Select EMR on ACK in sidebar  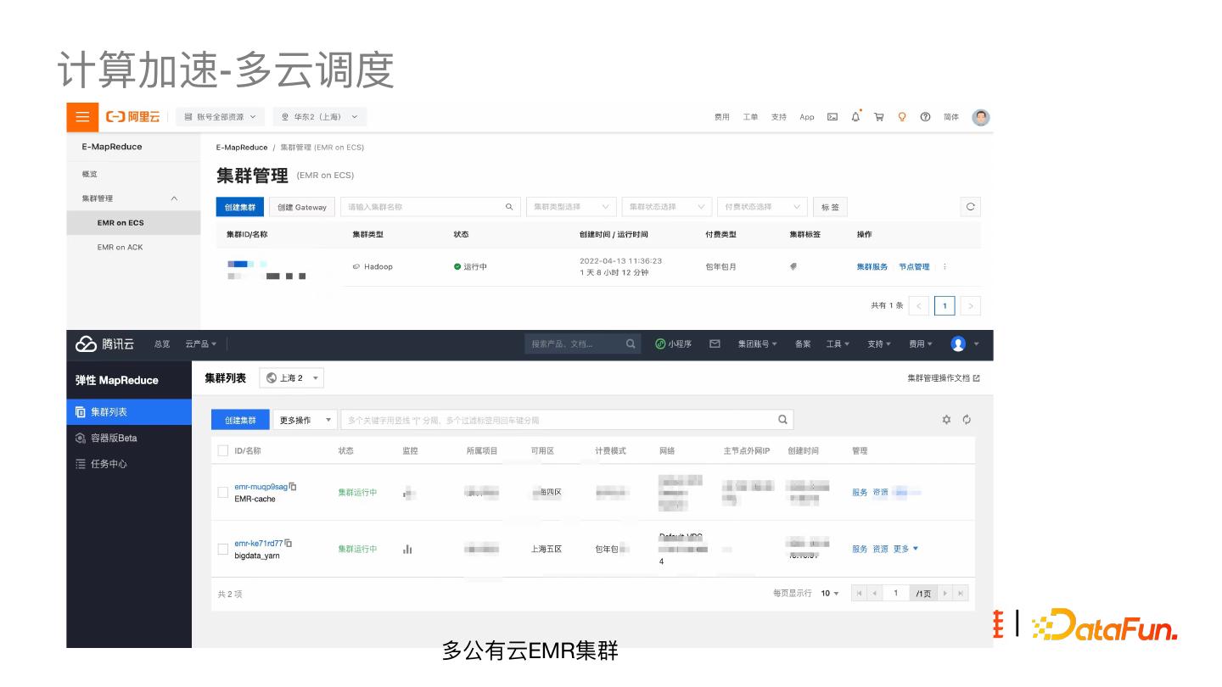click(x=121, y=247)
